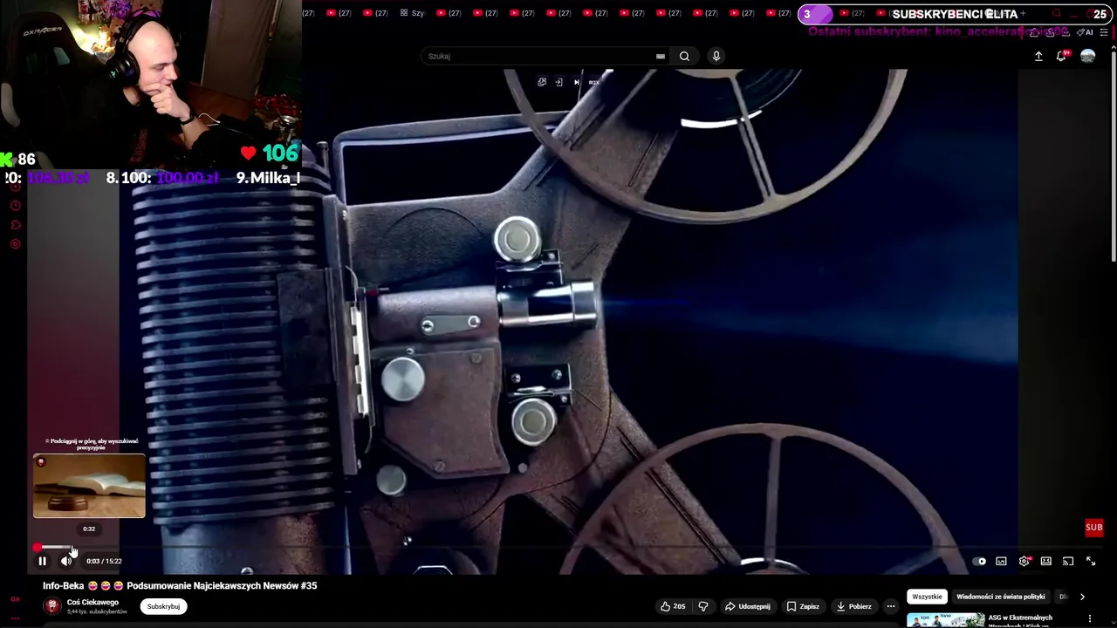Dislike the video with thumbs down

[x=703, y=606]
